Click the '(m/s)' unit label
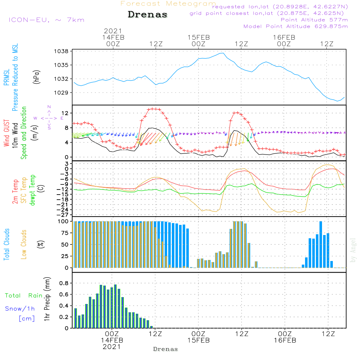Viewport: 361px width, 361px height. (x=35, y=133)
